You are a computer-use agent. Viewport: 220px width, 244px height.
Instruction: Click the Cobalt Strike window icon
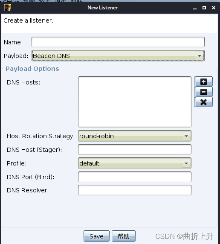coord(8,8)
